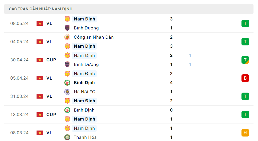Open the Thanh Hóa team link

click(x=85, y=137)
